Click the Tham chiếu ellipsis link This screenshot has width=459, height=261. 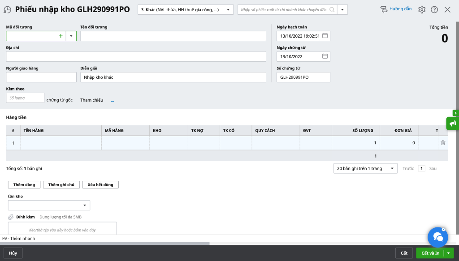click(113, 100)
